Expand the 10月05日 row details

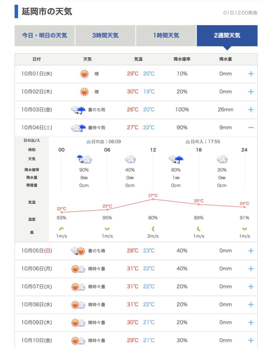pyautogui.click(x=251, y=251)
